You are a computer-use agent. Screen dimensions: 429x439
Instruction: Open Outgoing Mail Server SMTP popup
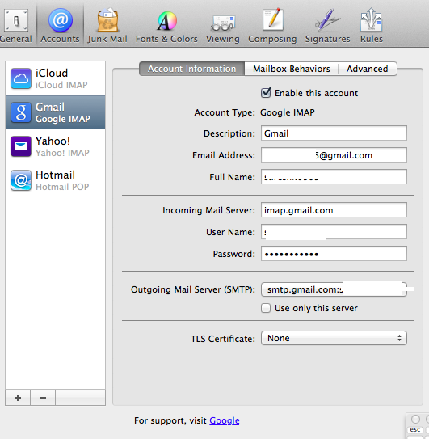coord(334,289)
